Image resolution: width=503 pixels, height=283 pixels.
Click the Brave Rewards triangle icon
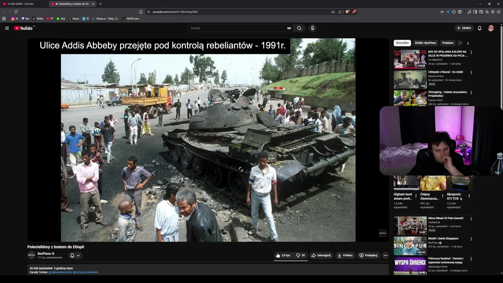tap(354, 12)
